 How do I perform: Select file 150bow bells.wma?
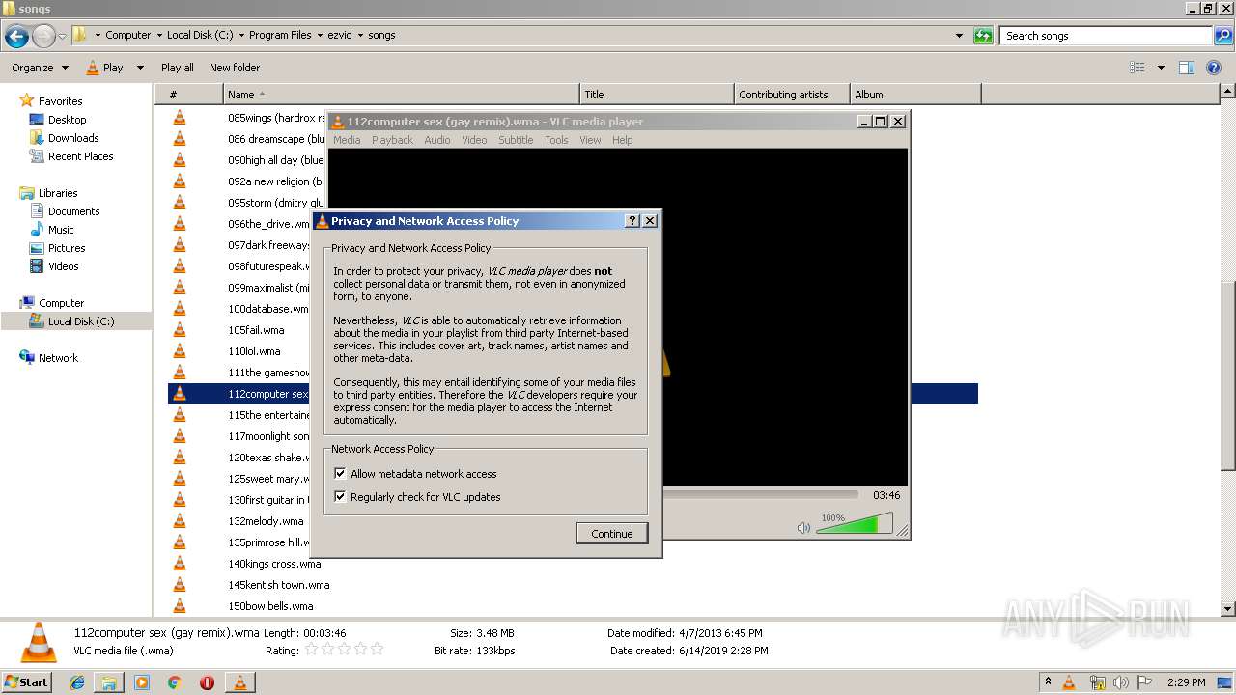(270, 606)
